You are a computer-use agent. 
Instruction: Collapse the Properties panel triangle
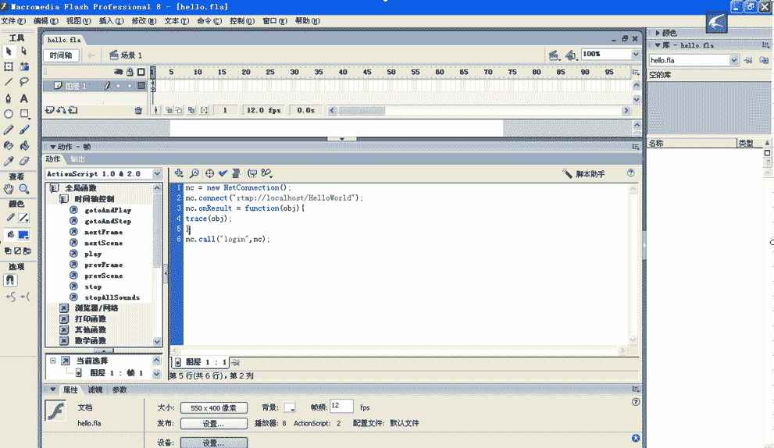pyautogui.click(x=53, y=389)
